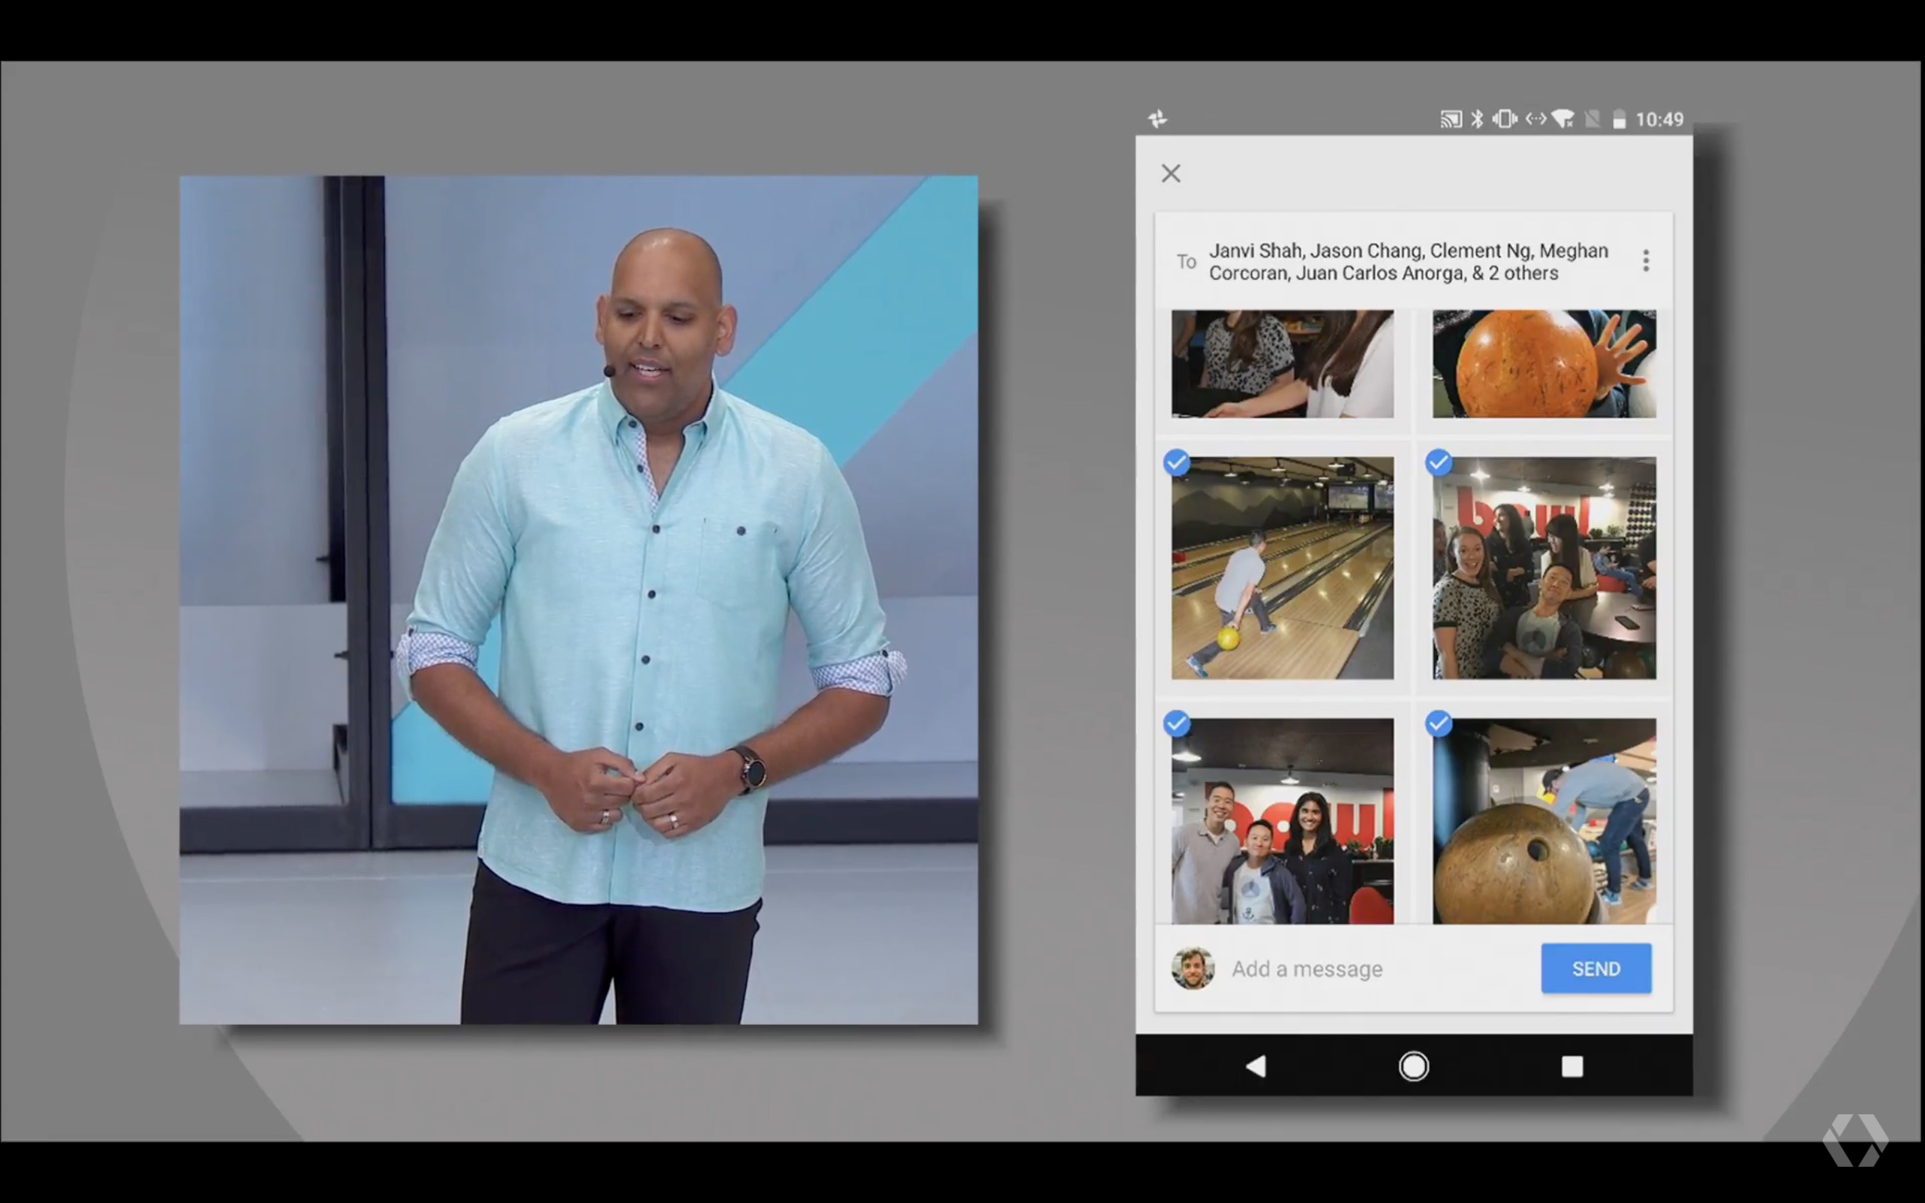The width and height of the screenshot is (1925, 1203).
Task: Tap the arrows data icon in status bar
Action: (x=1535, y=120)
